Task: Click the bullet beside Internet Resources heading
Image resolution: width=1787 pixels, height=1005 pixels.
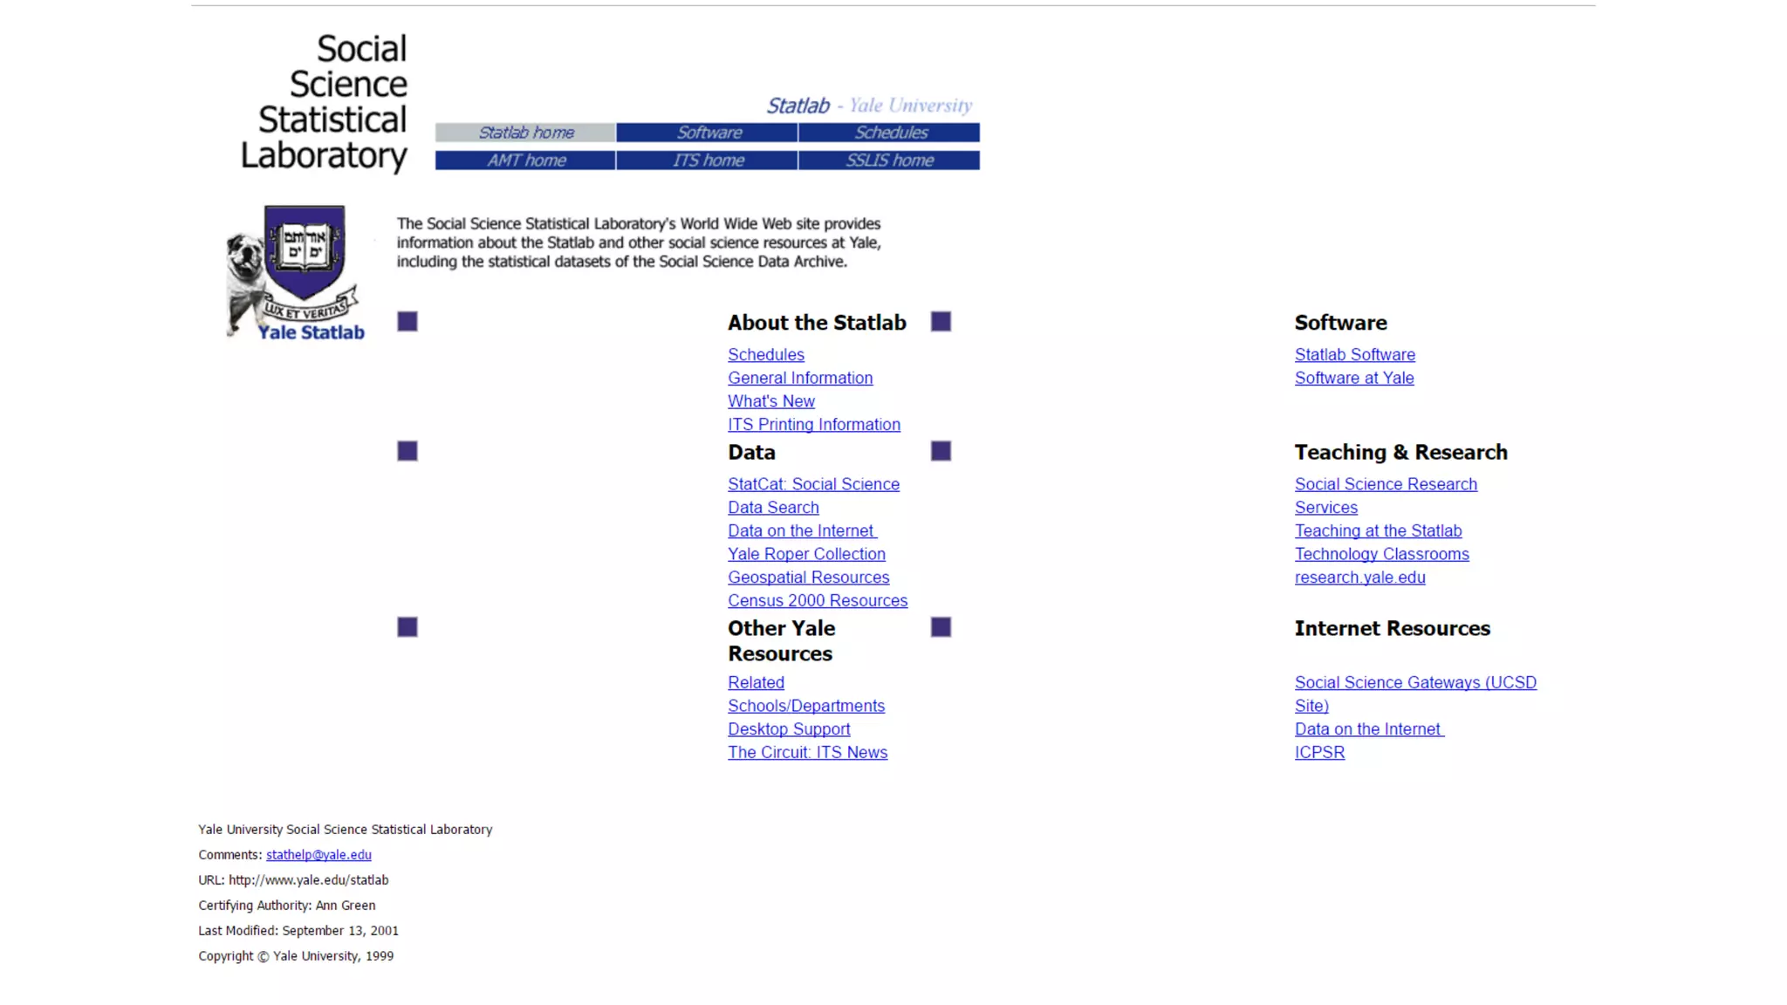Action: pyautogui.click(x=941, y=627)
